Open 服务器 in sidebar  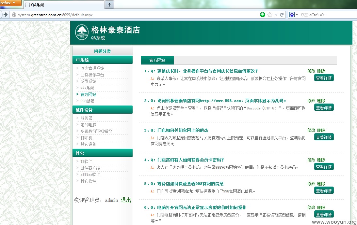click(x=86, y=118)
